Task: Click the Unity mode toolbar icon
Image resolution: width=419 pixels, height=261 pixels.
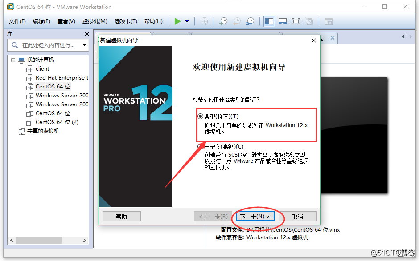Action: click(309, 21)
